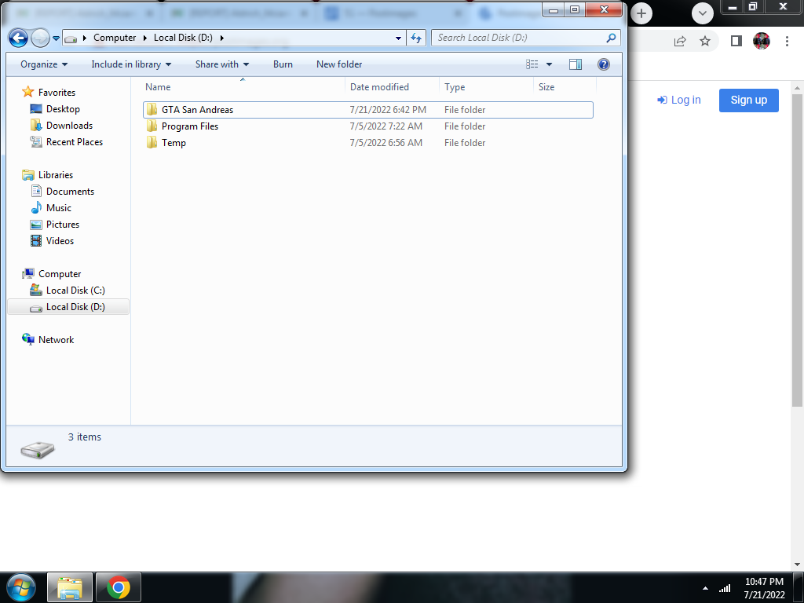Click the Program Files folder icon
This screenshot has height=603, width=804.
152,126
